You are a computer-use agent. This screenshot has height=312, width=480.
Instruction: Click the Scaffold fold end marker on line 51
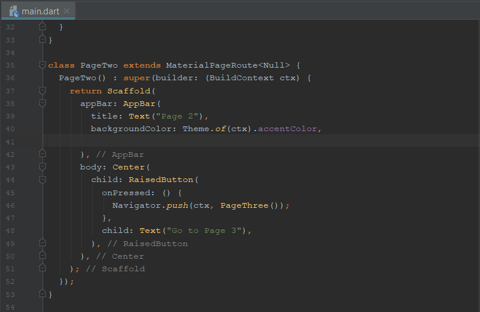pos(42,268)
